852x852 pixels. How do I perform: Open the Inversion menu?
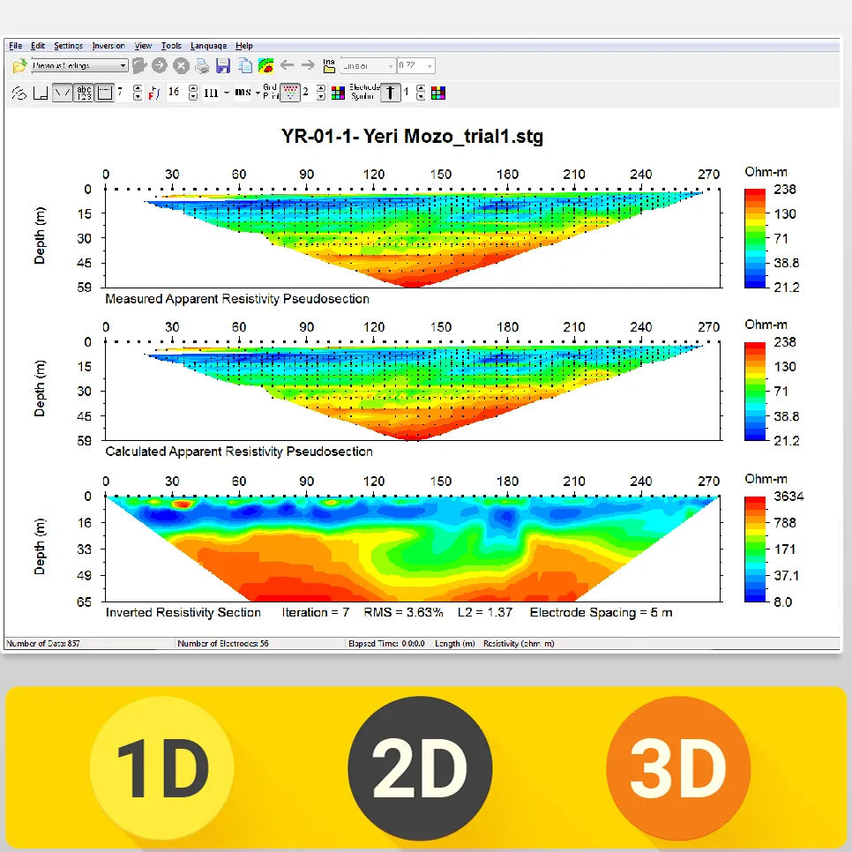pyautogui.click(x=108, y=46)
